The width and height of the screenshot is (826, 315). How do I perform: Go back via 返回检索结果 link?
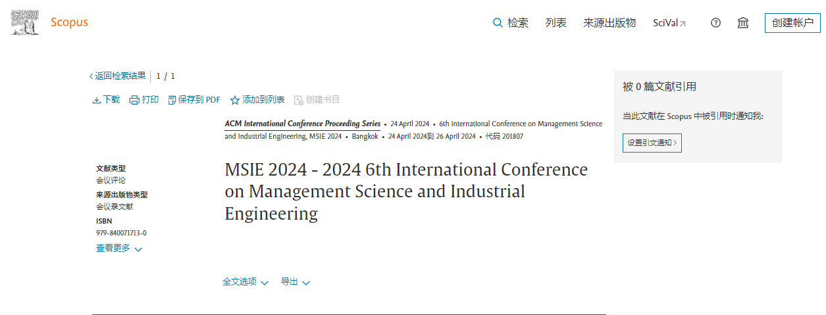tap(118, 76)
